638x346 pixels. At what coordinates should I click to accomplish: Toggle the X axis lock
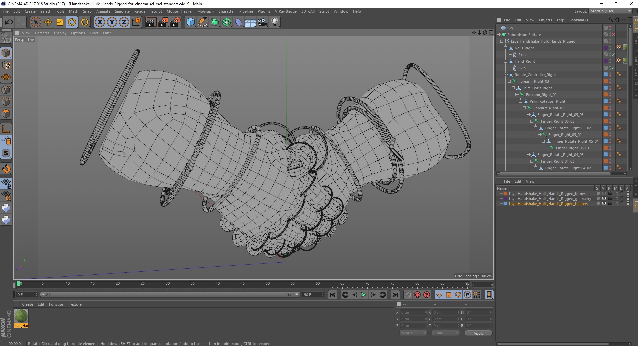click(100, 22)
